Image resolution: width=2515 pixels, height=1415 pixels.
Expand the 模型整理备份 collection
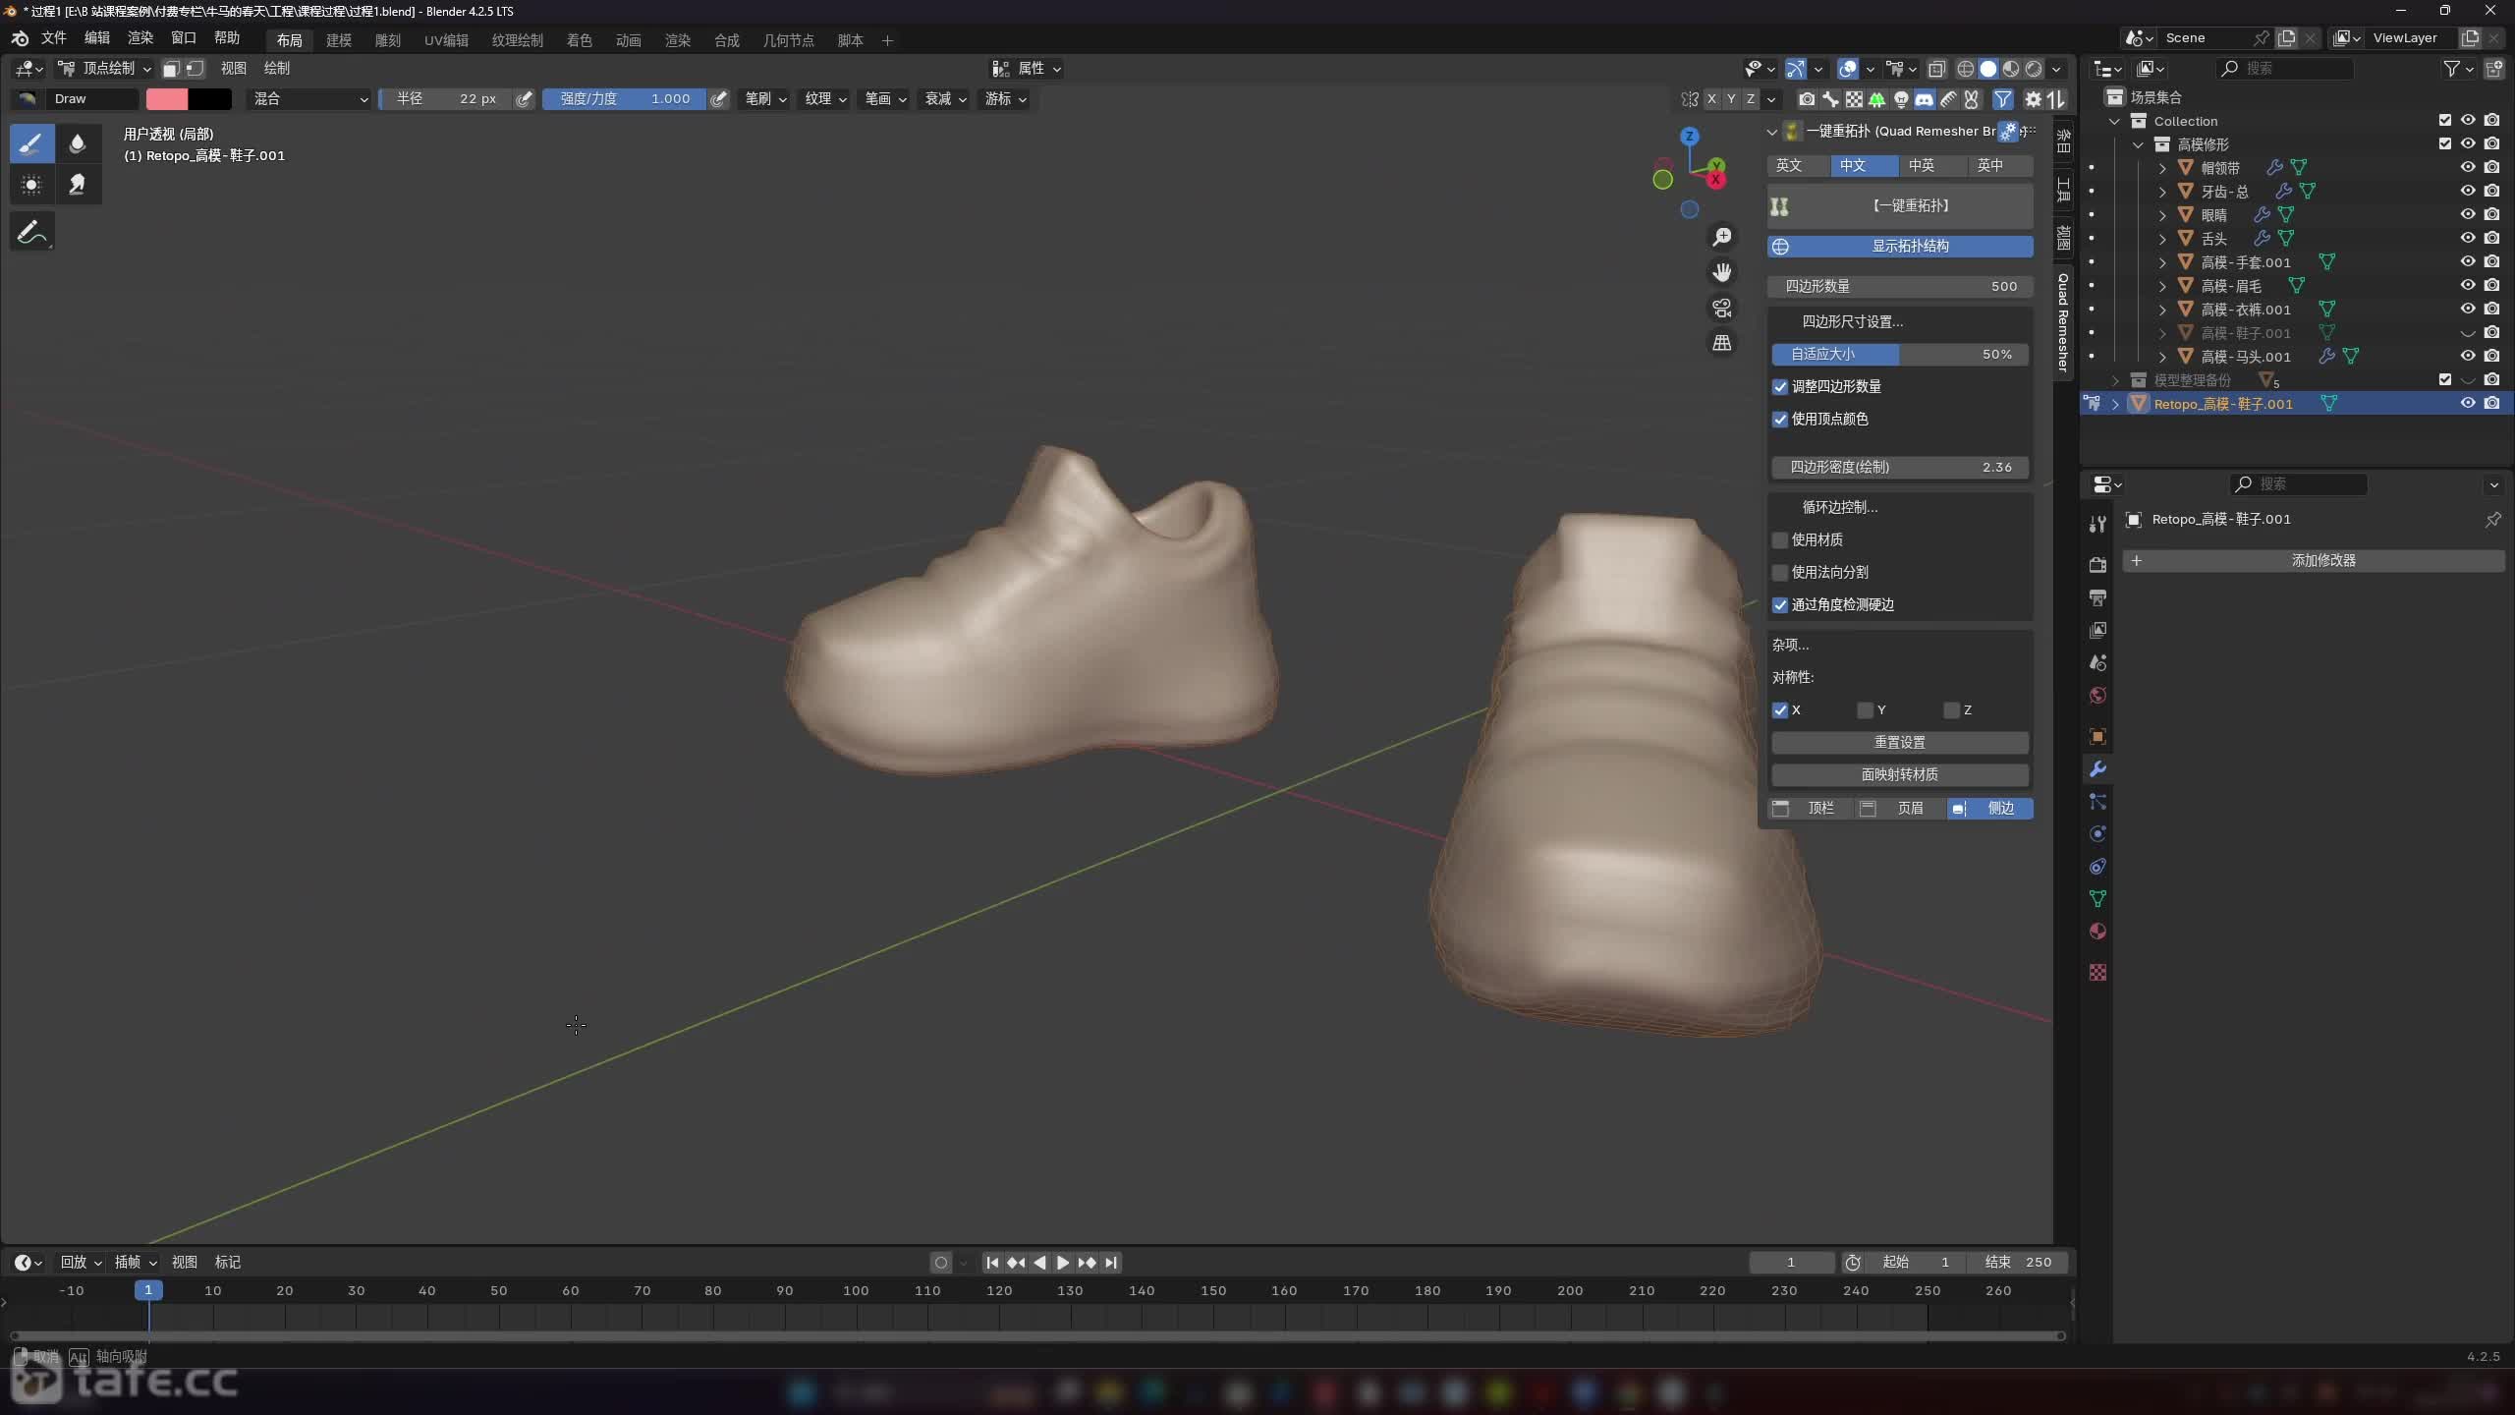pyautogui.click(x=2115, y=380)
